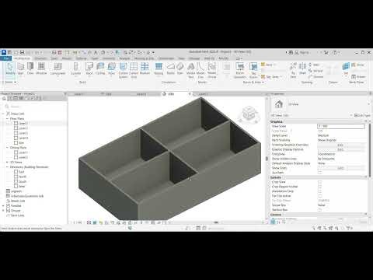
Task: Select the Roof tool
Action: coord(89,68)
